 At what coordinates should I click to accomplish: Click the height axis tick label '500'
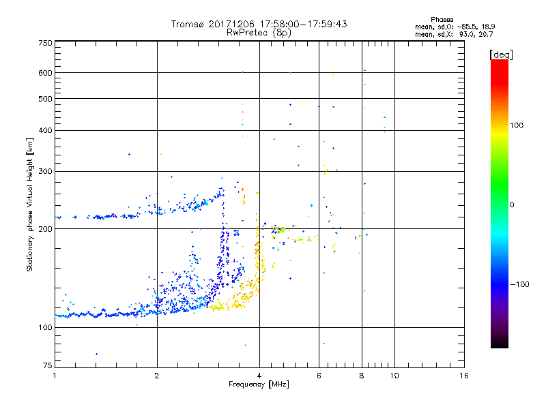pos(45,99)
